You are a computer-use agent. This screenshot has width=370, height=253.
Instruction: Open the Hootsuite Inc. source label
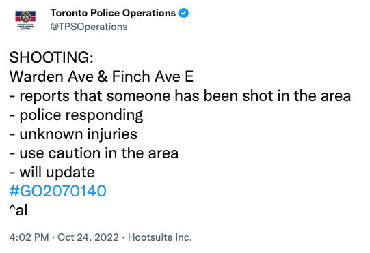coord(160,237)
